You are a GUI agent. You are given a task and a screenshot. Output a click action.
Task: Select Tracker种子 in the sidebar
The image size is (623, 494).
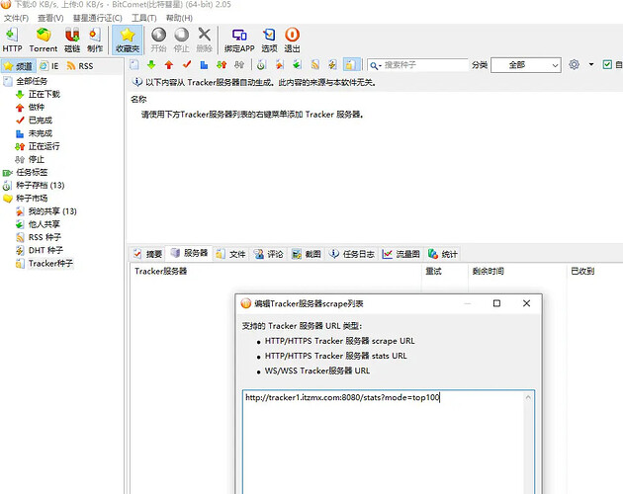50,263
